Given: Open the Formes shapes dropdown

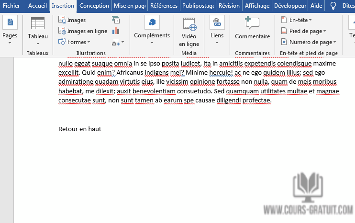Looking at the screenshot, I should coord(74,42).
